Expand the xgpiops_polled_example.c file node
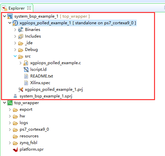 (21, 63)
